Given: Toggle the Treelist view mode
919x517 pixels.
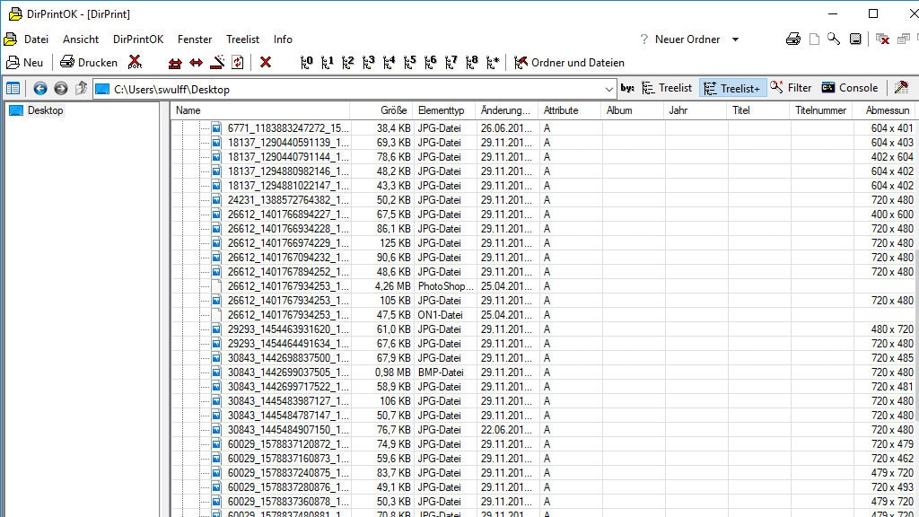Looking at the screenshot, I should coord(667,88).
